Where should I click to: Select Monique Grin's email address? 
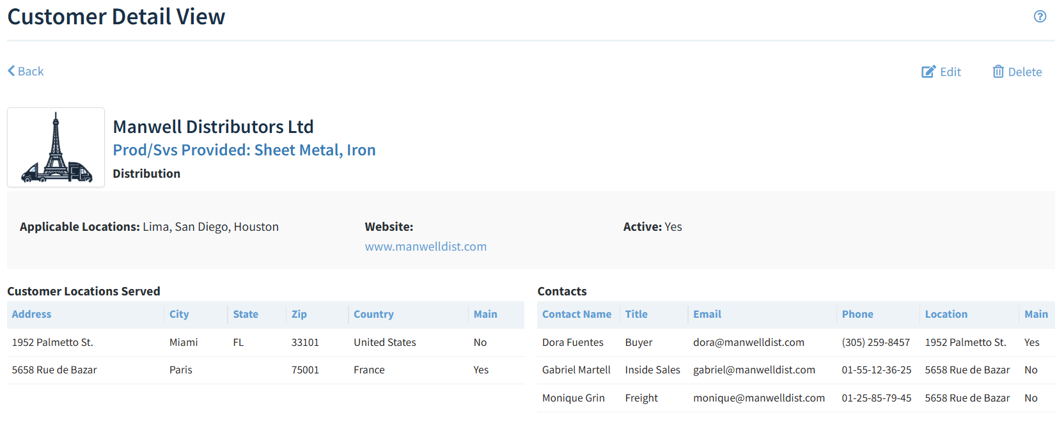tap(758, 398)
